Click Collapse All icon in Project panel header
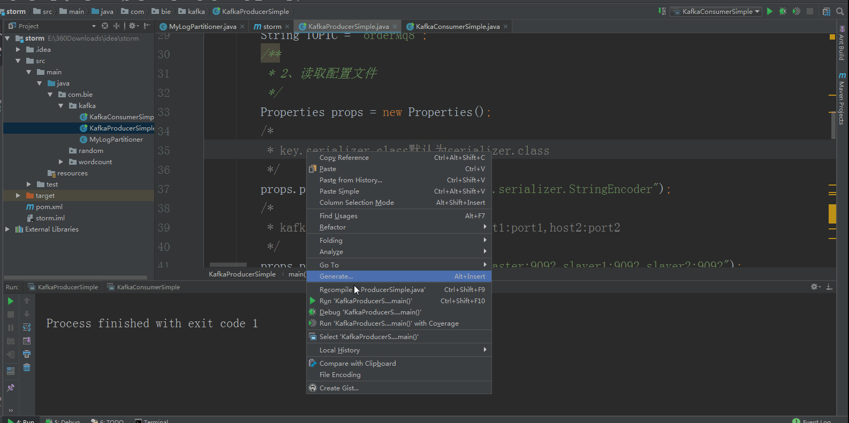Image resolution: width=849 pixels, height=423 pixels. tap(116, 26)
